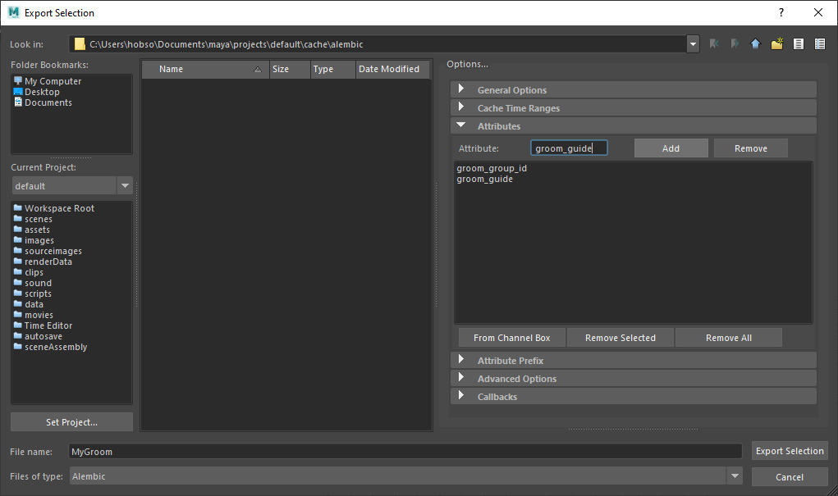Click the Remove All button
Viewport: 838px width, 496px height.
[728, 337]
